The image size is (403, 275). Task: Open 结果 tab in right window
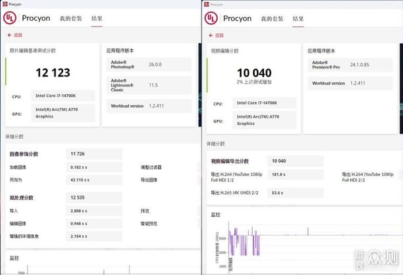(x=298, y=18)
